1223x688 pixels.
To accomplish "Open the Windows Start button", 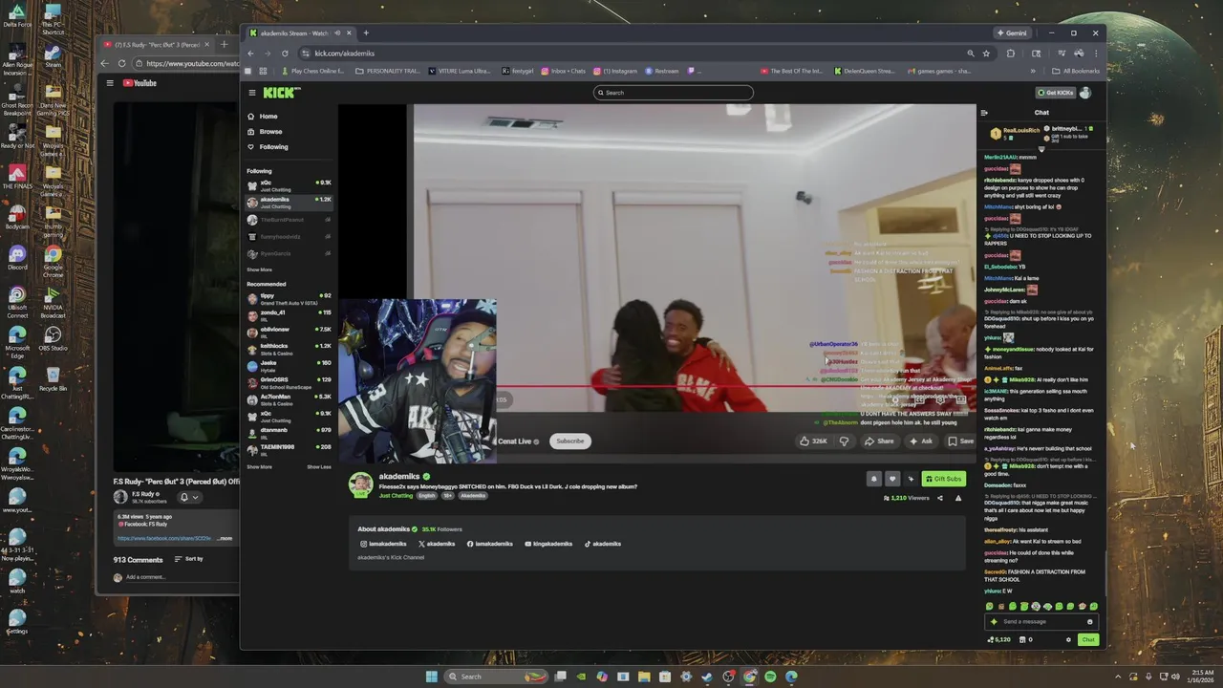I will (431, 677).
